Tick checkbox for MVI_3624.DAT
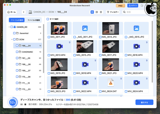This screenshot has height=114, width=160. tap(100, 91)
